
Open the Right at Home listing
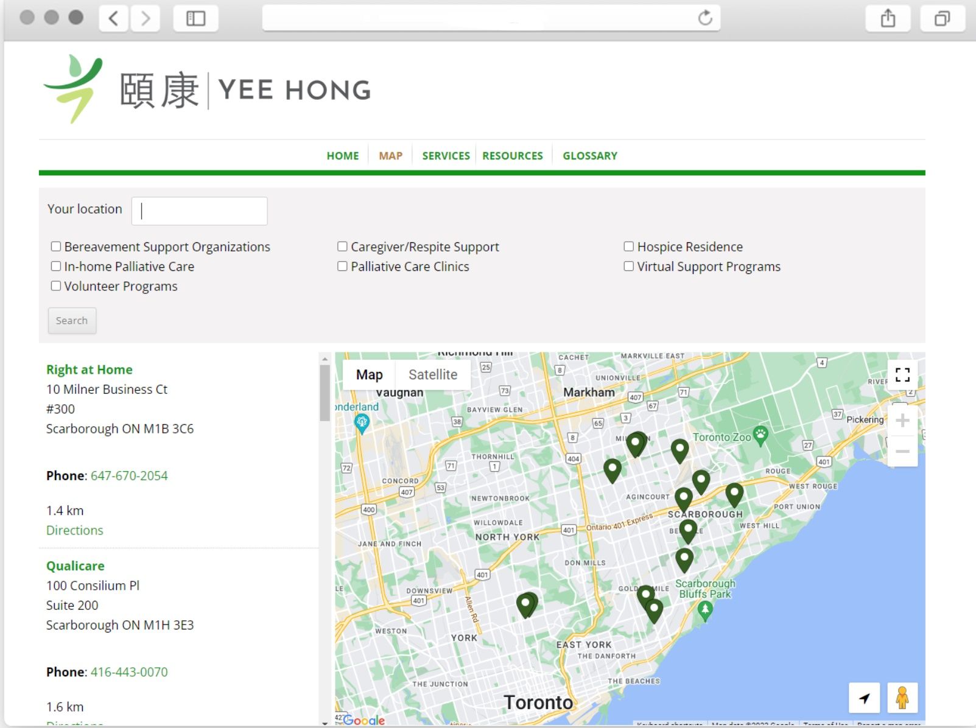(90, 369)
